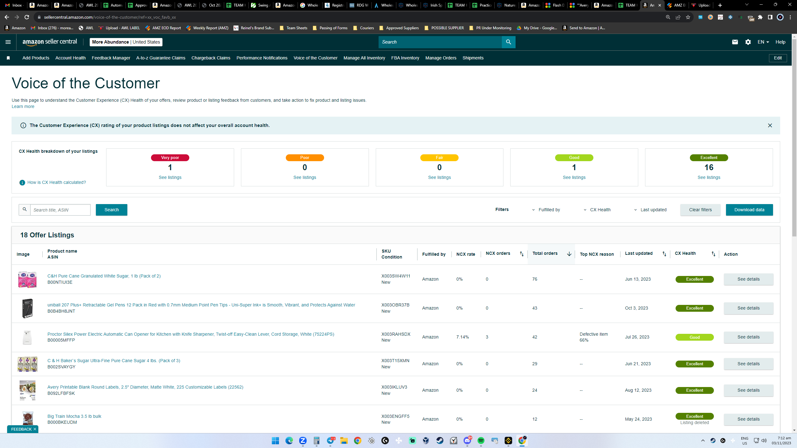Focus the top Seller Central search box
The height and width of the screenshot is (448, 797).
[x=440, y=42]
